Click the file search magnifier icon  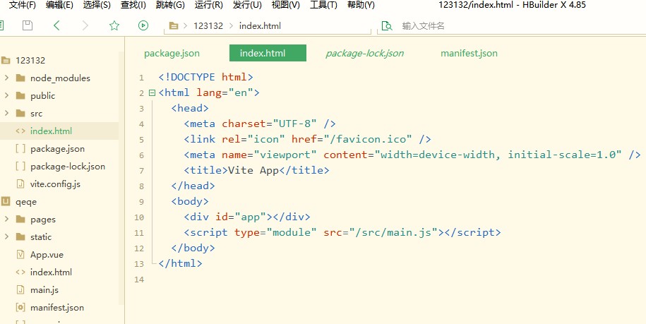[x=386, y=26]
